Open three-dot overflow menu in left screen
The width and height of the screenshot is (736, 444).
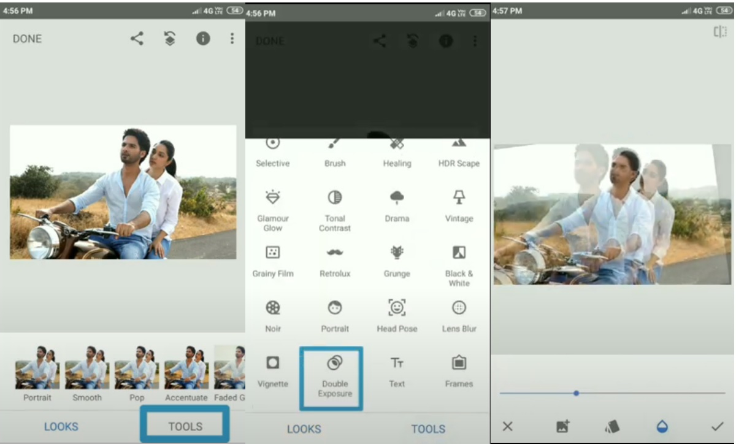point(232,39)
